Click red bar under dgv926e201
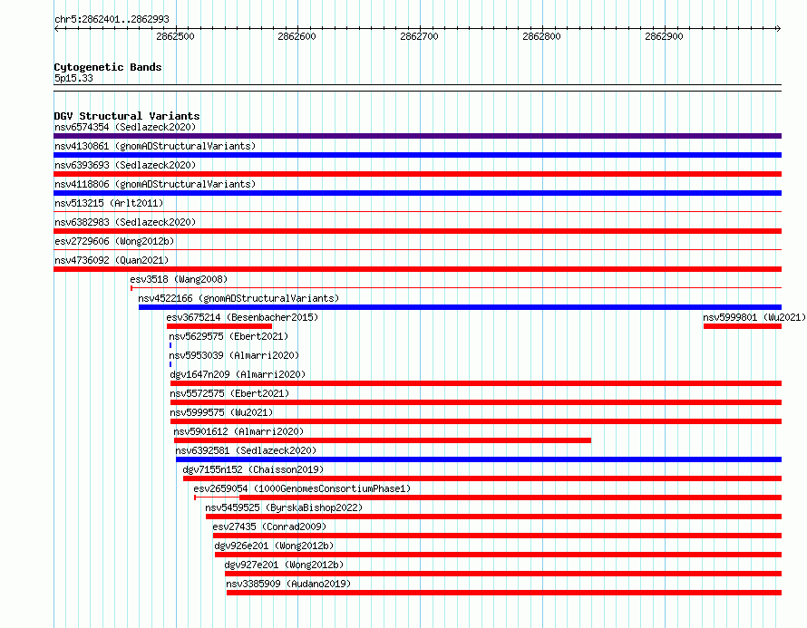This screenshot has height=628, width=807. [498, 555]
